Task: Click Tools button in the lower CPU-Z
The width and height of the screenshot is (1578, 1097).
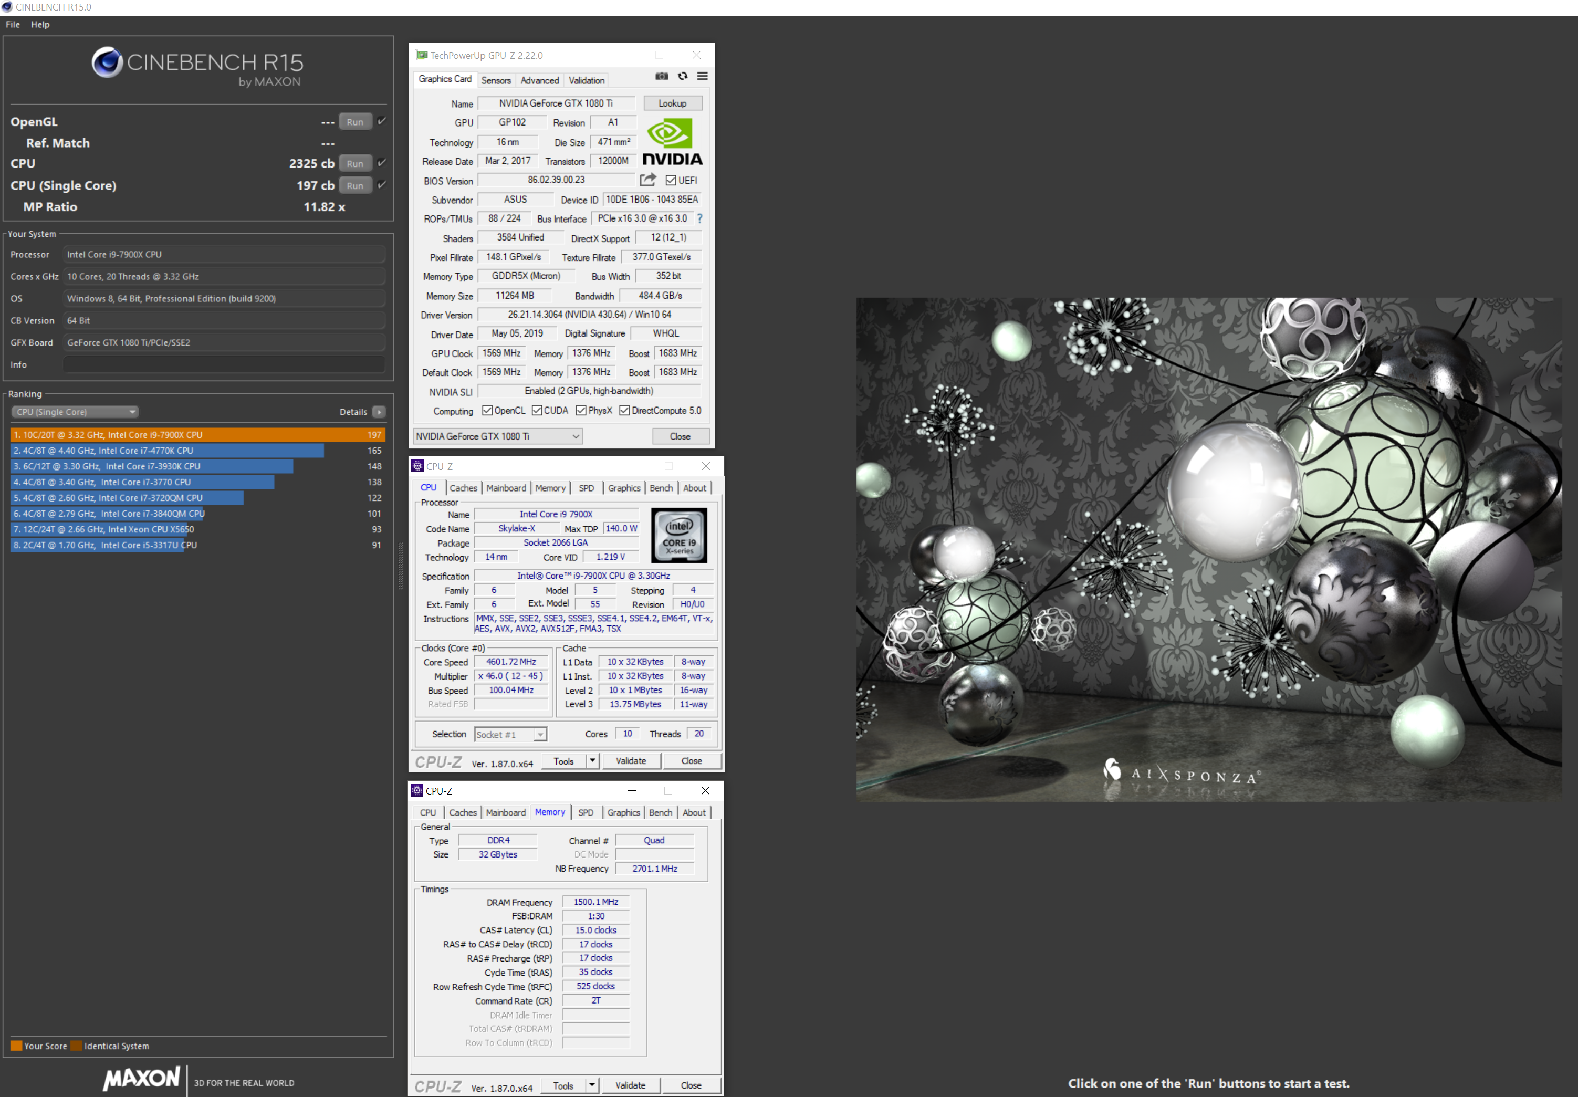Action: tap(563, 1085)
